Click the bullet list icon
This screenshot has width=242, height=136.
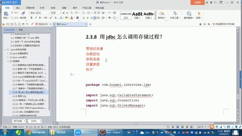pos(84,13)
